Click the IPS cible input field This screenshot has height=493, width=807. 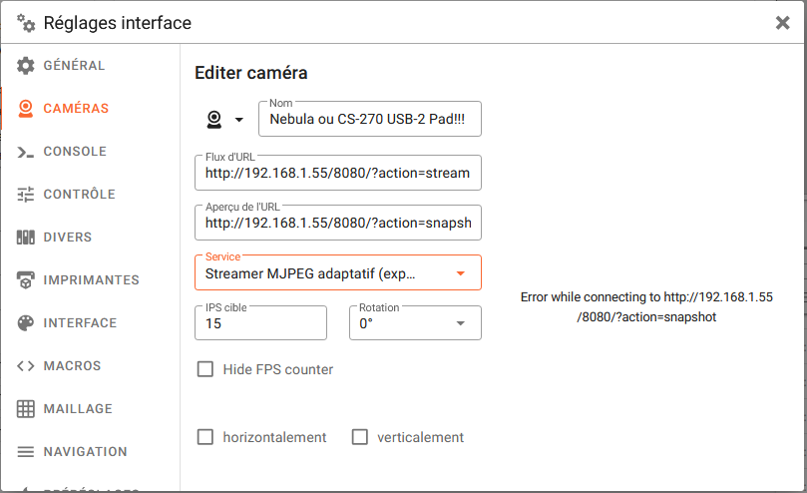click(x=260, y=324)
